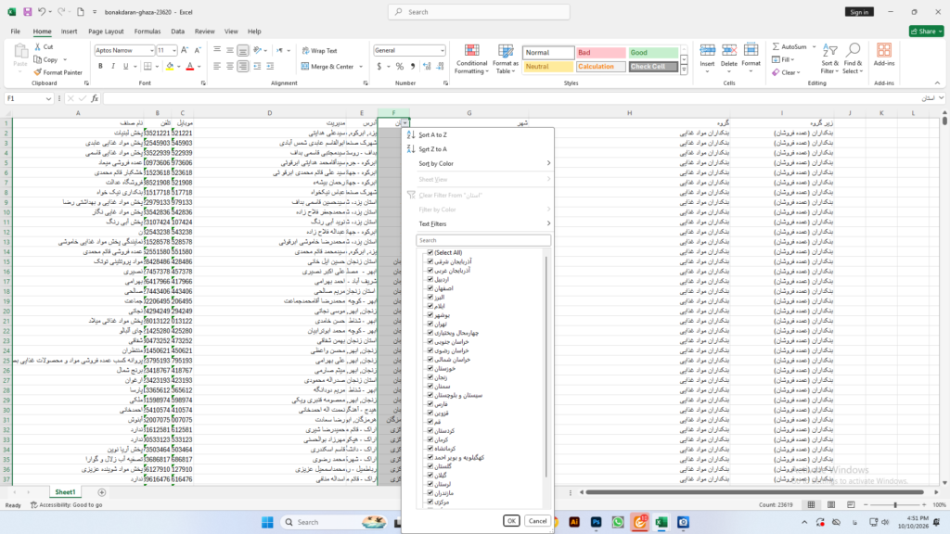This screenshot has height=534, width=950.
Task: Uncheck the گیلان filter checkbox
Action: (430, 476)
